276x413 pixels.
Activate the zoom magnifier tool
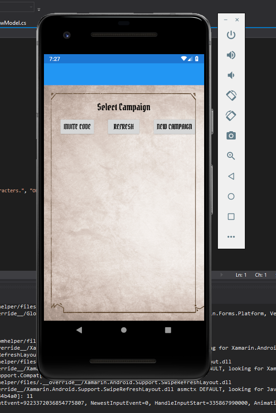pyautogui.click(x=231, y=156)
